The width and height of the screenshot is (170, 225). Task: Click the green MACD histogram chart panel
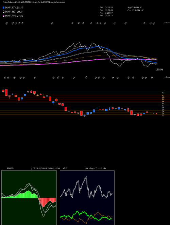(x=29, y=198)
